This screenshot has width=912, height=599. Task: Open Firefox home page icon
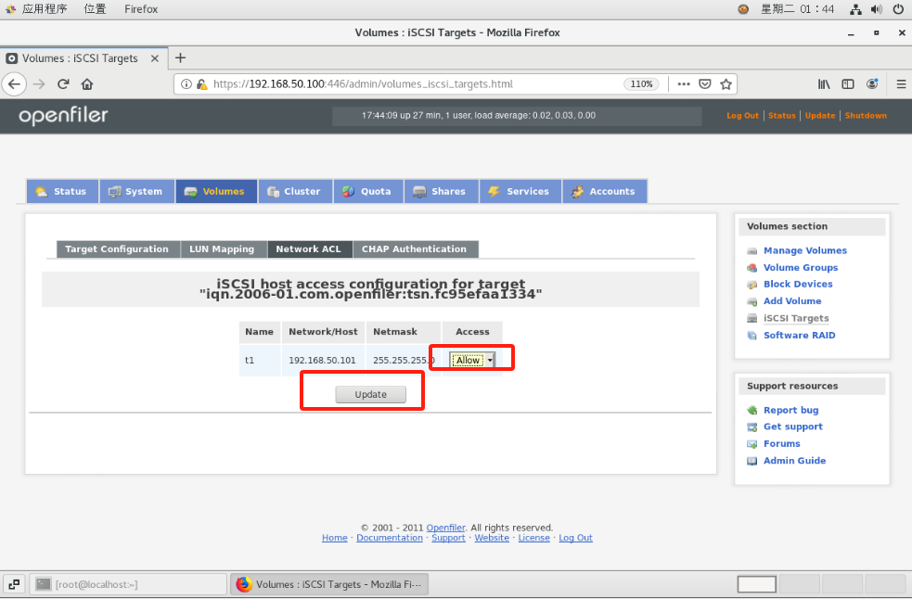[x=87, y=84]
